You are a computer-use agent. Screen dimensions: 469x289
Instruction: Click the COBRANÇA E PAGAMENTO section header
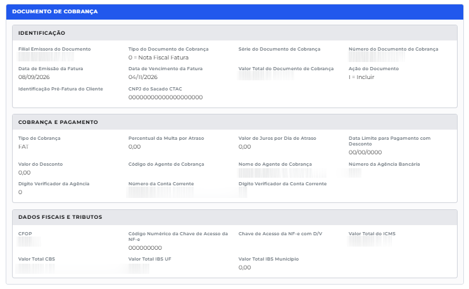[x=234, y=122]
